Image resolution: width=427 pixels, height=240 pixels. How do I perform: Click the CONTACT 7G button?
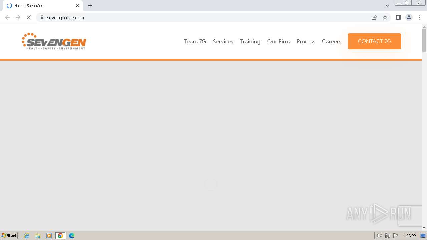click(374, 41)
